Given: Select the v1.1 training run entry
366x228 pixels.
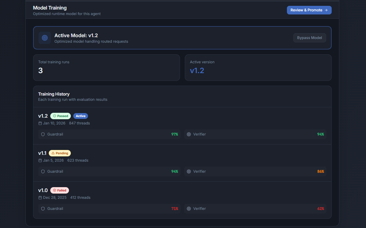Looking at the screenshot, I should point(182,163).
